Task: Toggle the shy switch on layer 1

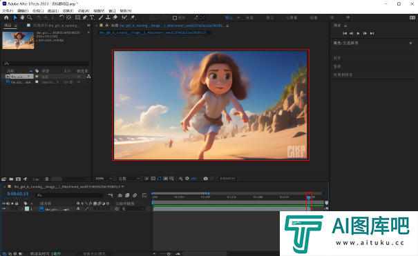Action: coord(78,209)
